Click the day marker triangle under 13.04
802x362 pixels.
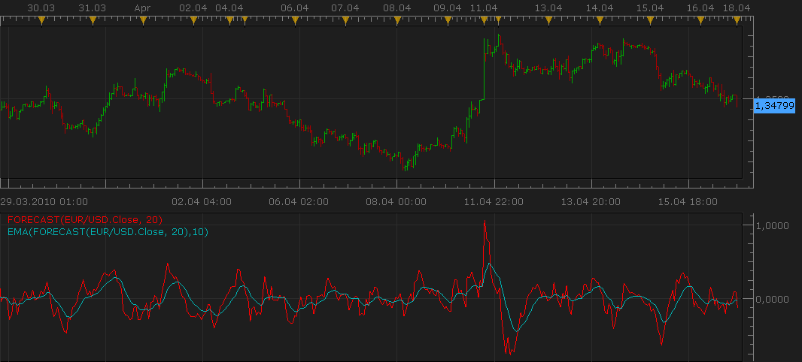pos(548,20)
